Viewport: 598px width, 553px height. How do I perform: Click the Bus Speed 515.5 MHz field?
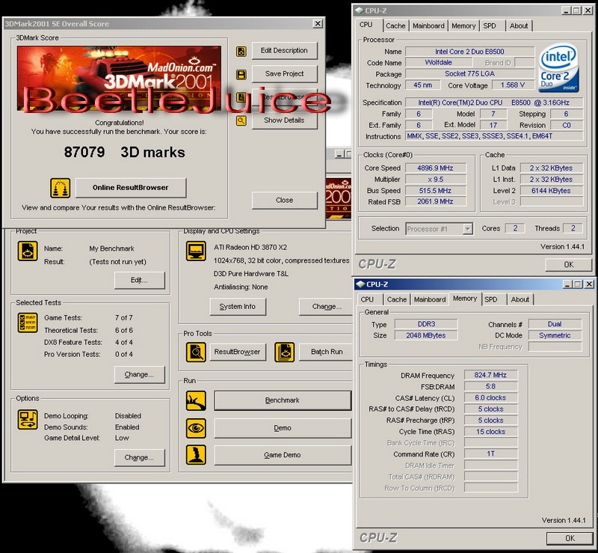435,191
